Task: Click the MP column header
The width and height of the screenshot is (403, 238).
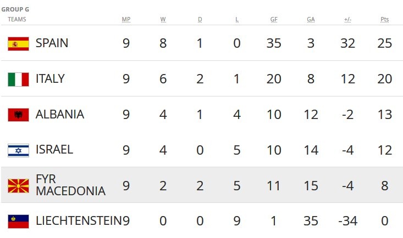Action: click(126, 20)
